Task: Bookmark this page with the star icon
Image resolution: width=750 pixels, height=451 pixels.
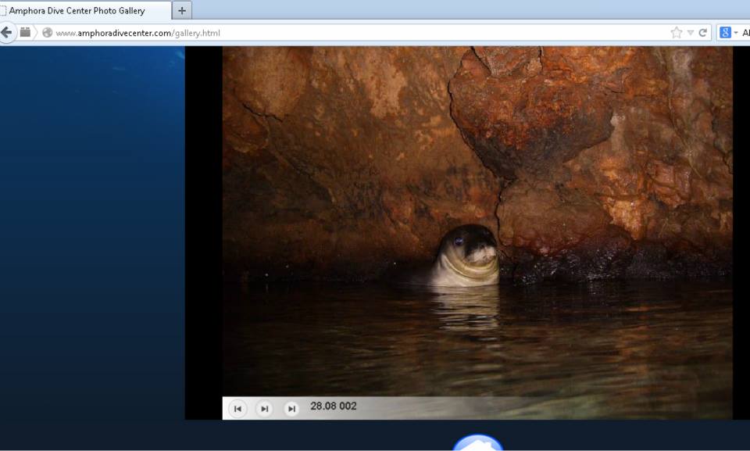Action: click(676, 33)
